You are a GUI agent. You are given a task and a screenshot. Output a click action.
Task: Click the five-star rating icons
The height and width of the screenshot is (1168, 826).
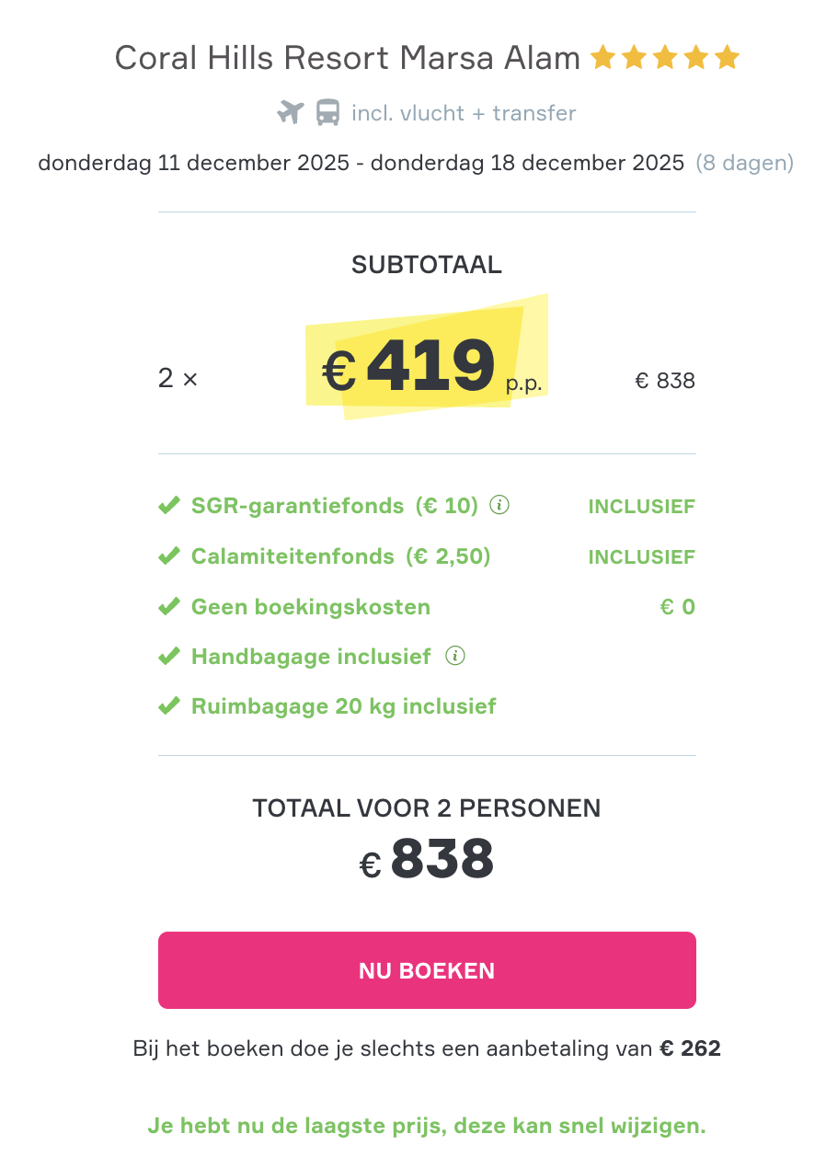[x=664, y=58]
